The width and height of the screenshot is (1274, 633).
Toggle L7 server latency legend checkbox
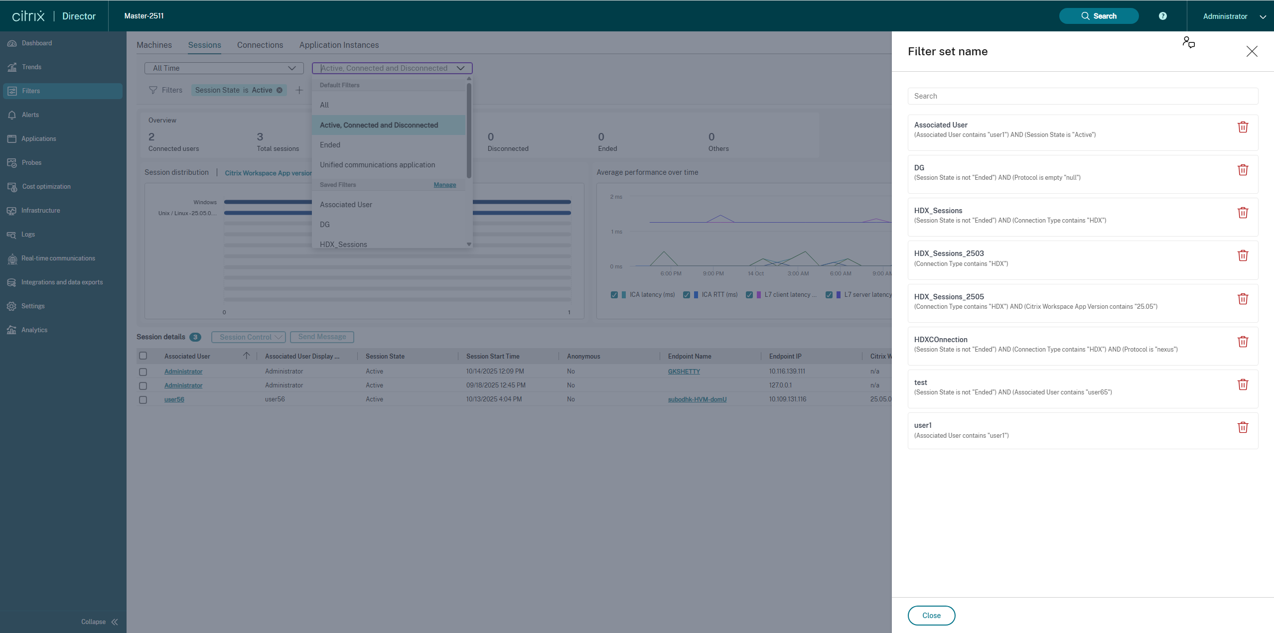coord(829,295)
